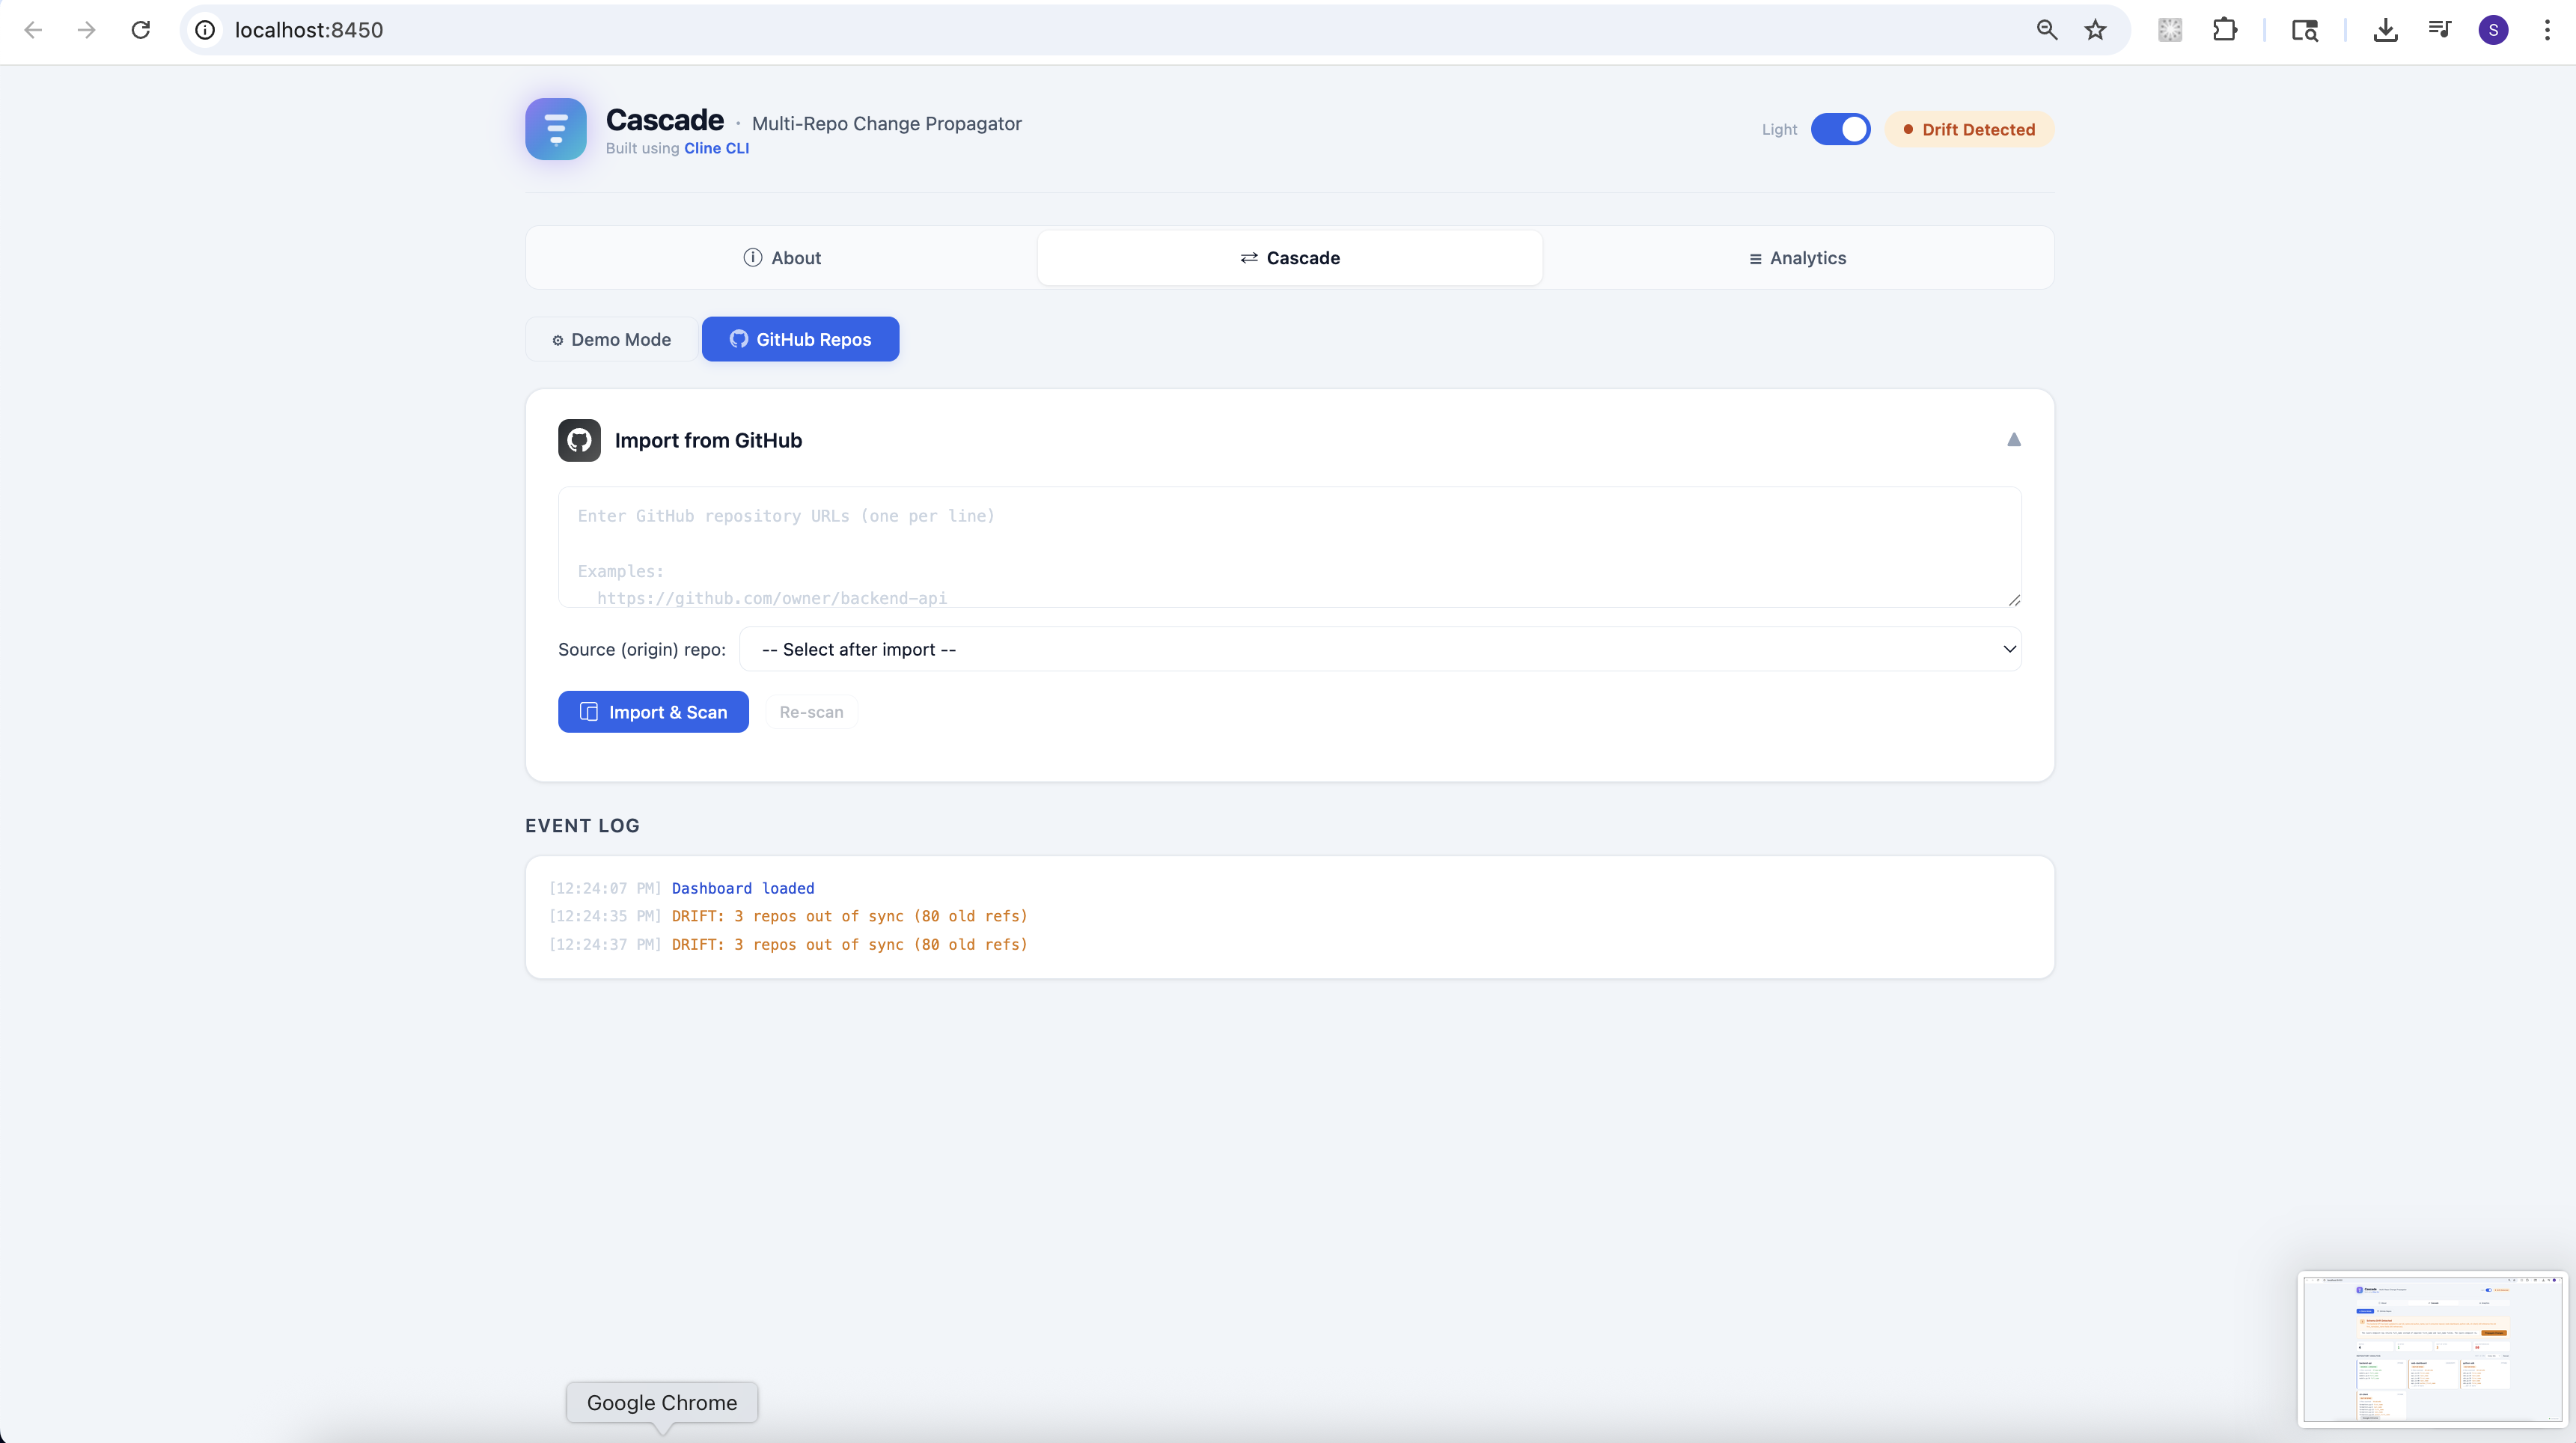Bookmark page with the star icon

2095,30
